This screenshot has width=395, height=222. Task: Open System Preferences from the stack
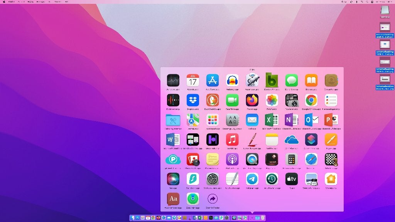point(213,179)
